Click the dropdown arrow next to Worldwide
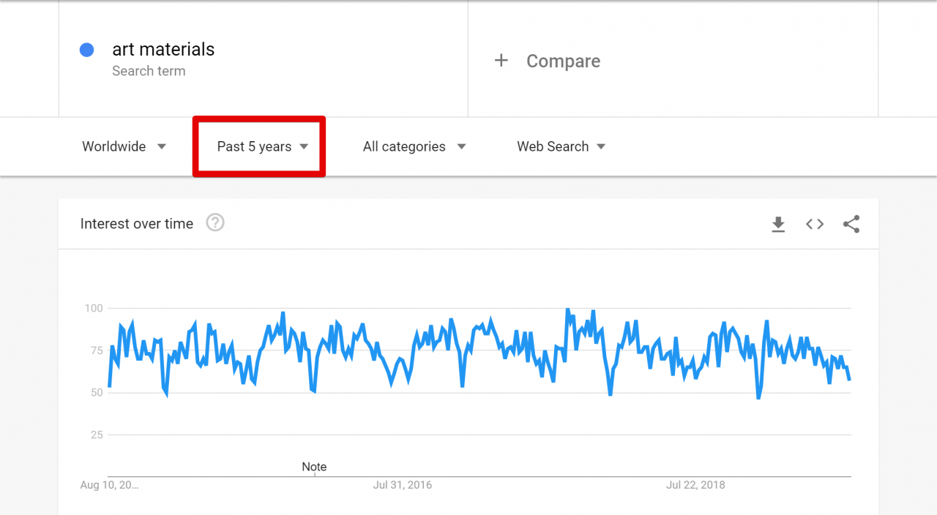937x515 pixels. click(162, 146)
